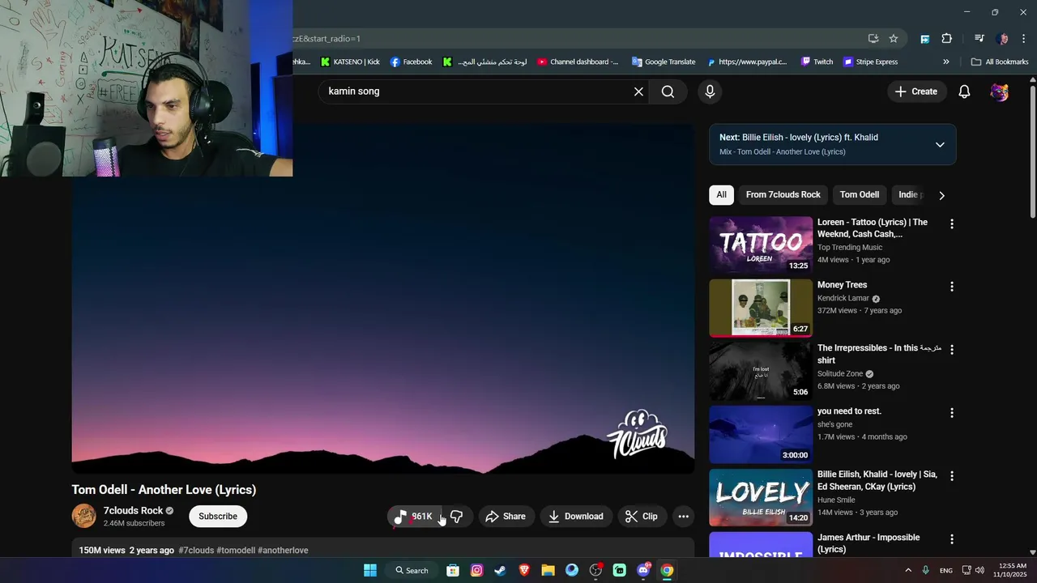Screen dimensions: 1037x583
Task: Open the All Bookmarks folder
Action: coord(1000,62)
